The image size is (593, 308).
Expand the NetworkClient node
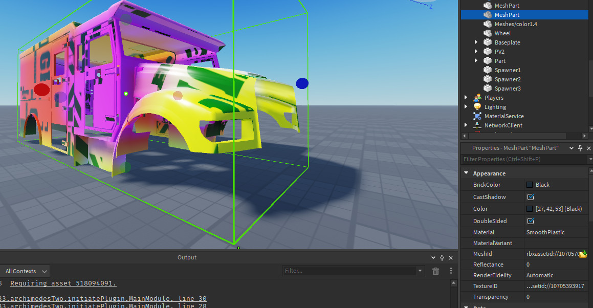tap(466, 125)
